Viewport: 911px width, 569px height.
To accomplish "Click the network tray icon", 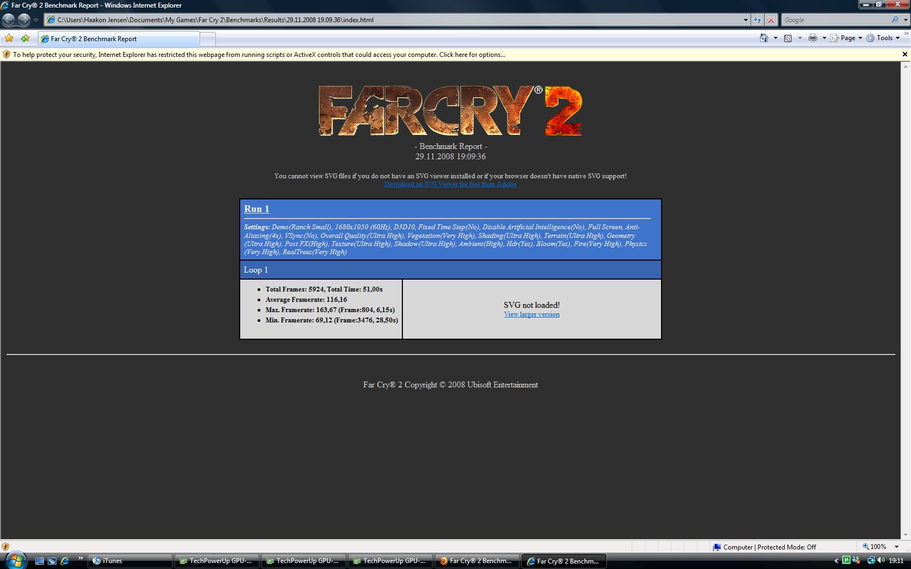I will point(871,560).
